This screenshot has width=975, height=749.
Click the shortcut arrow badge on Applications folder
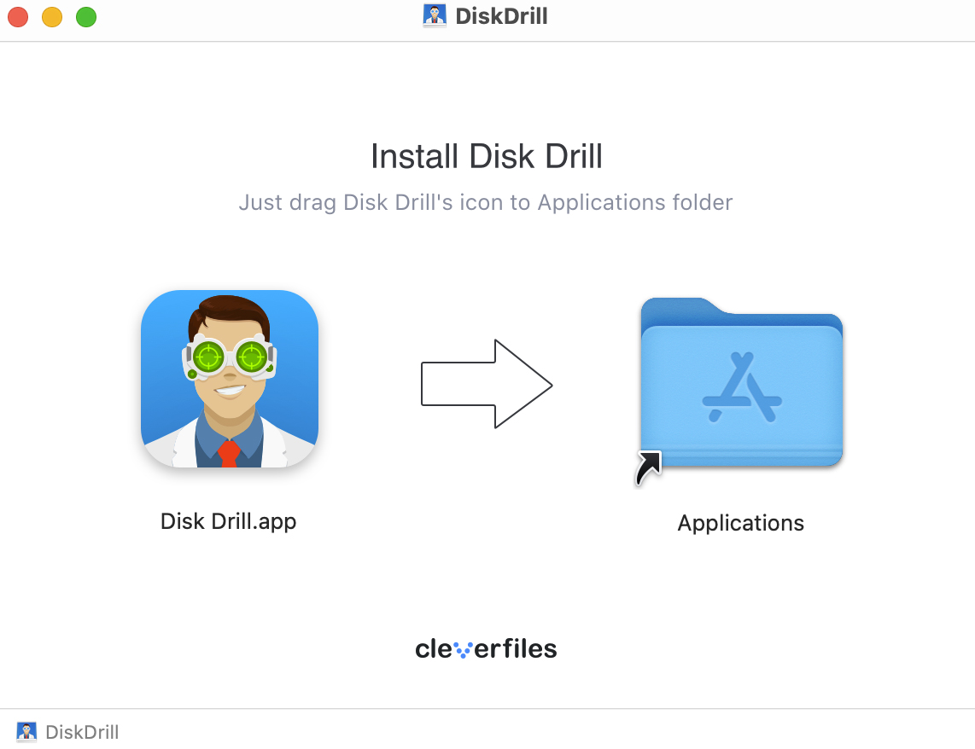pyautogui.click(x=647, y=466)
